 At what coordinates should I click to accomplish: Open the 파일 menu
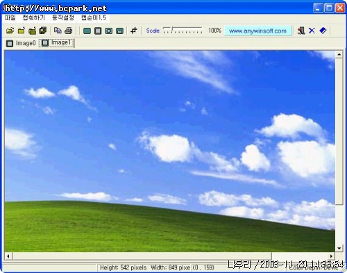(10, 18)
